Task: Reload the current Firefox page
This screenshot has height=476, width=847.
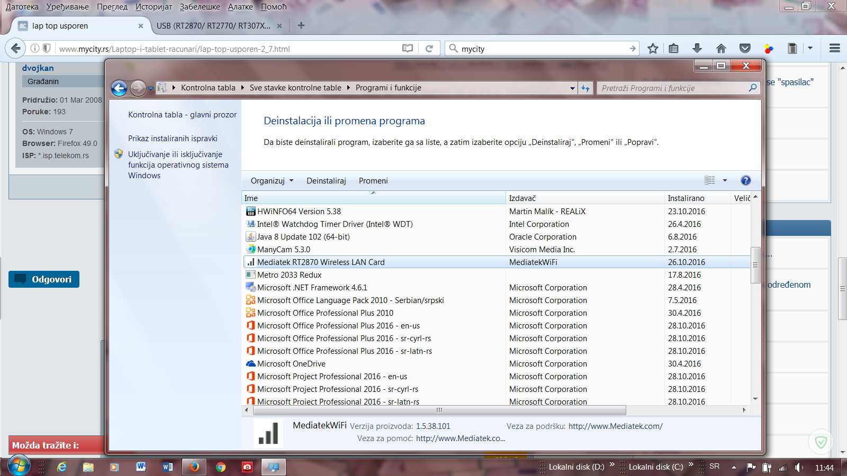Action: click(x=429, y=49)
